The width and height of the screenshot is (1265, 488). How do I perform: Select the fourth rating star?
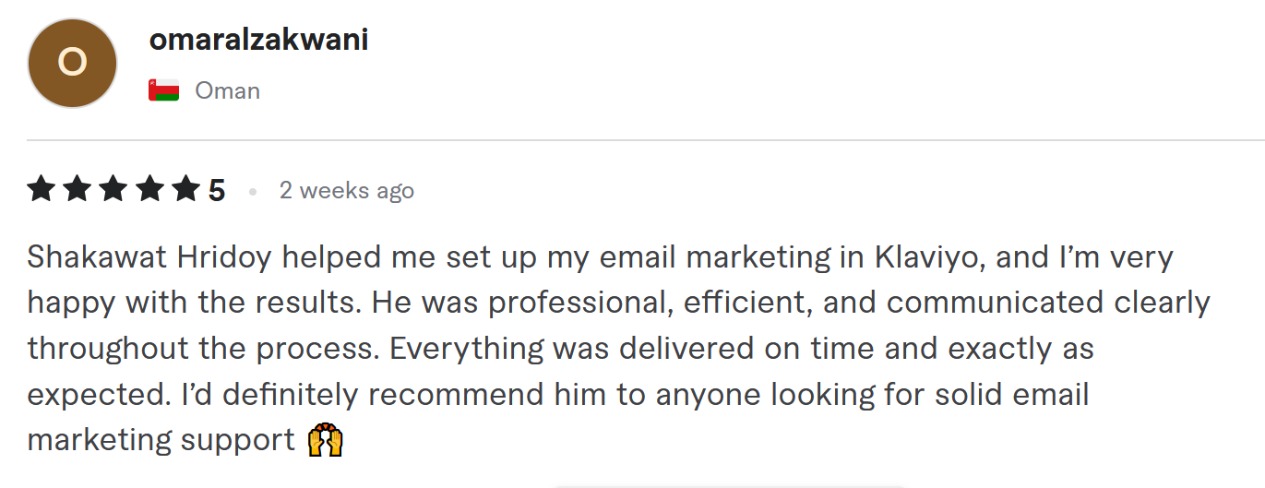tap(149, 190)
